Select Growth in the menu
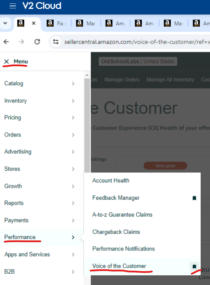This screenshot has width=210, height=285. coord(13,186)
